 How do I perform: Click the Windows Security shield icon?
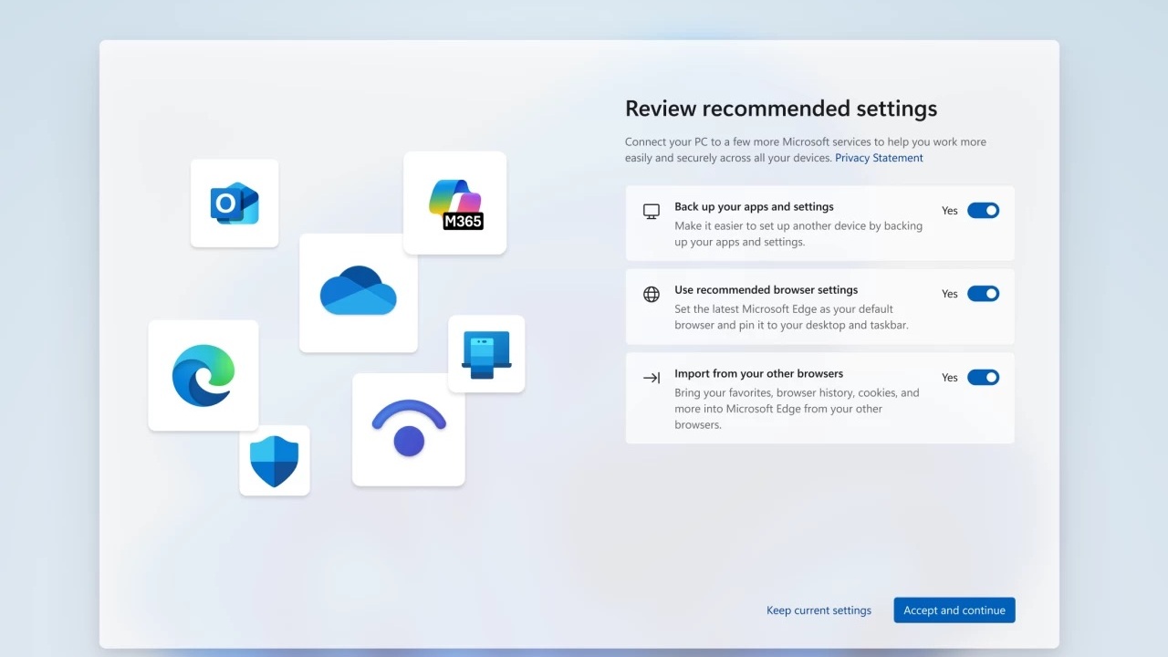[x=274, y=461]
